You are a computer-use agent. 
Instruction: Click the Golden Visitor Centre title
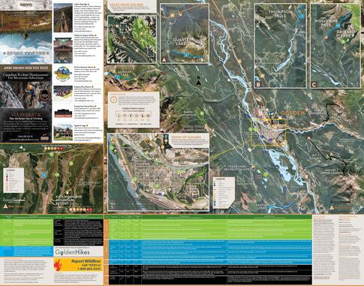pyautogui.click(x=134, y=109)
